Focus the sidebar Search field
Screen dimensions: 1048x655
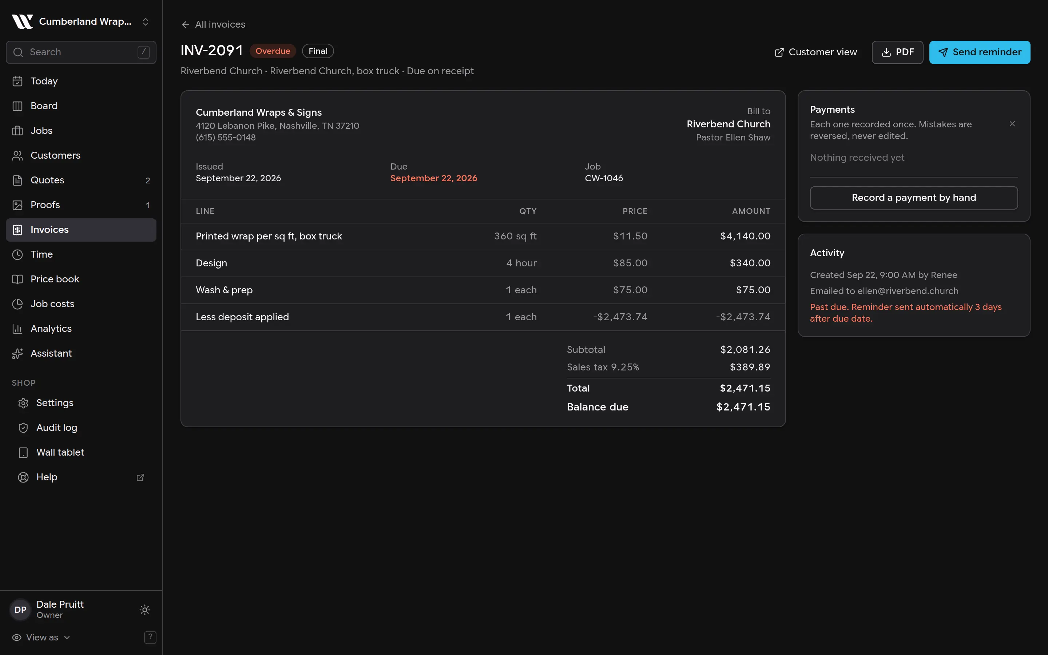tap(81, 52)
